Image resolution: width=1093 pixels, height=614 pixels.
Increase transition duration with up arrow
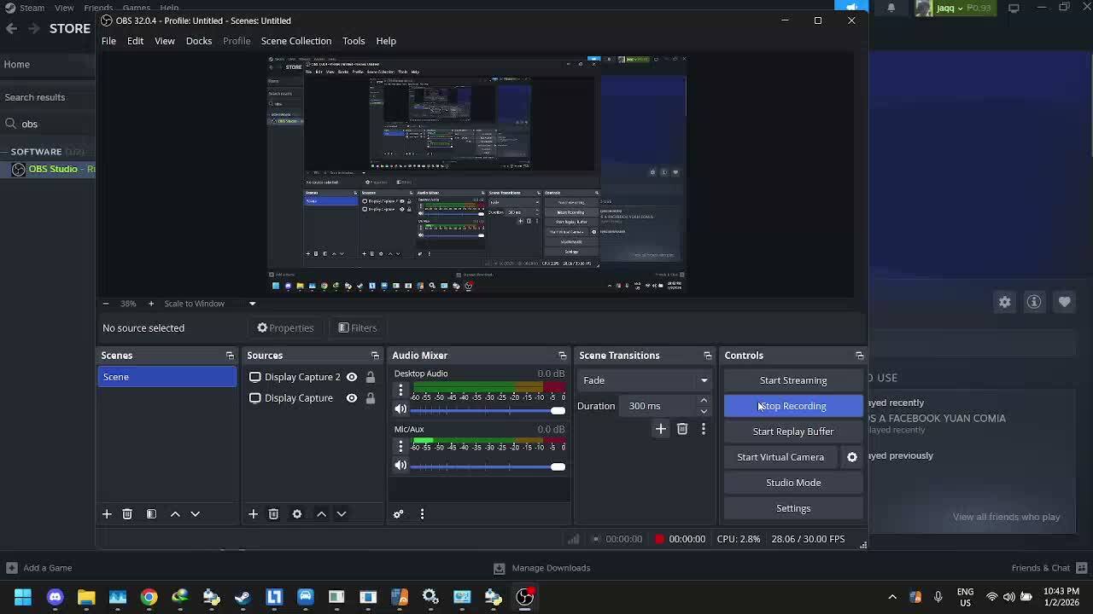tap(704, 401)
